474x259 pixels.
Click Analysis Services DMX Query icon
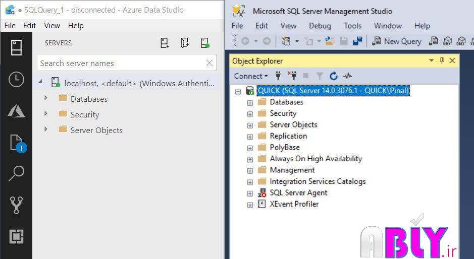click(x=461, y=41)
